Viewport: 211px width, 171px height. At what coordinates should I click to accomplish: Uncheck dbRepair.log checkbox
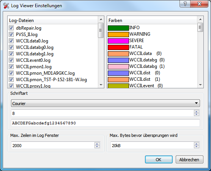[x=11, y=28]
